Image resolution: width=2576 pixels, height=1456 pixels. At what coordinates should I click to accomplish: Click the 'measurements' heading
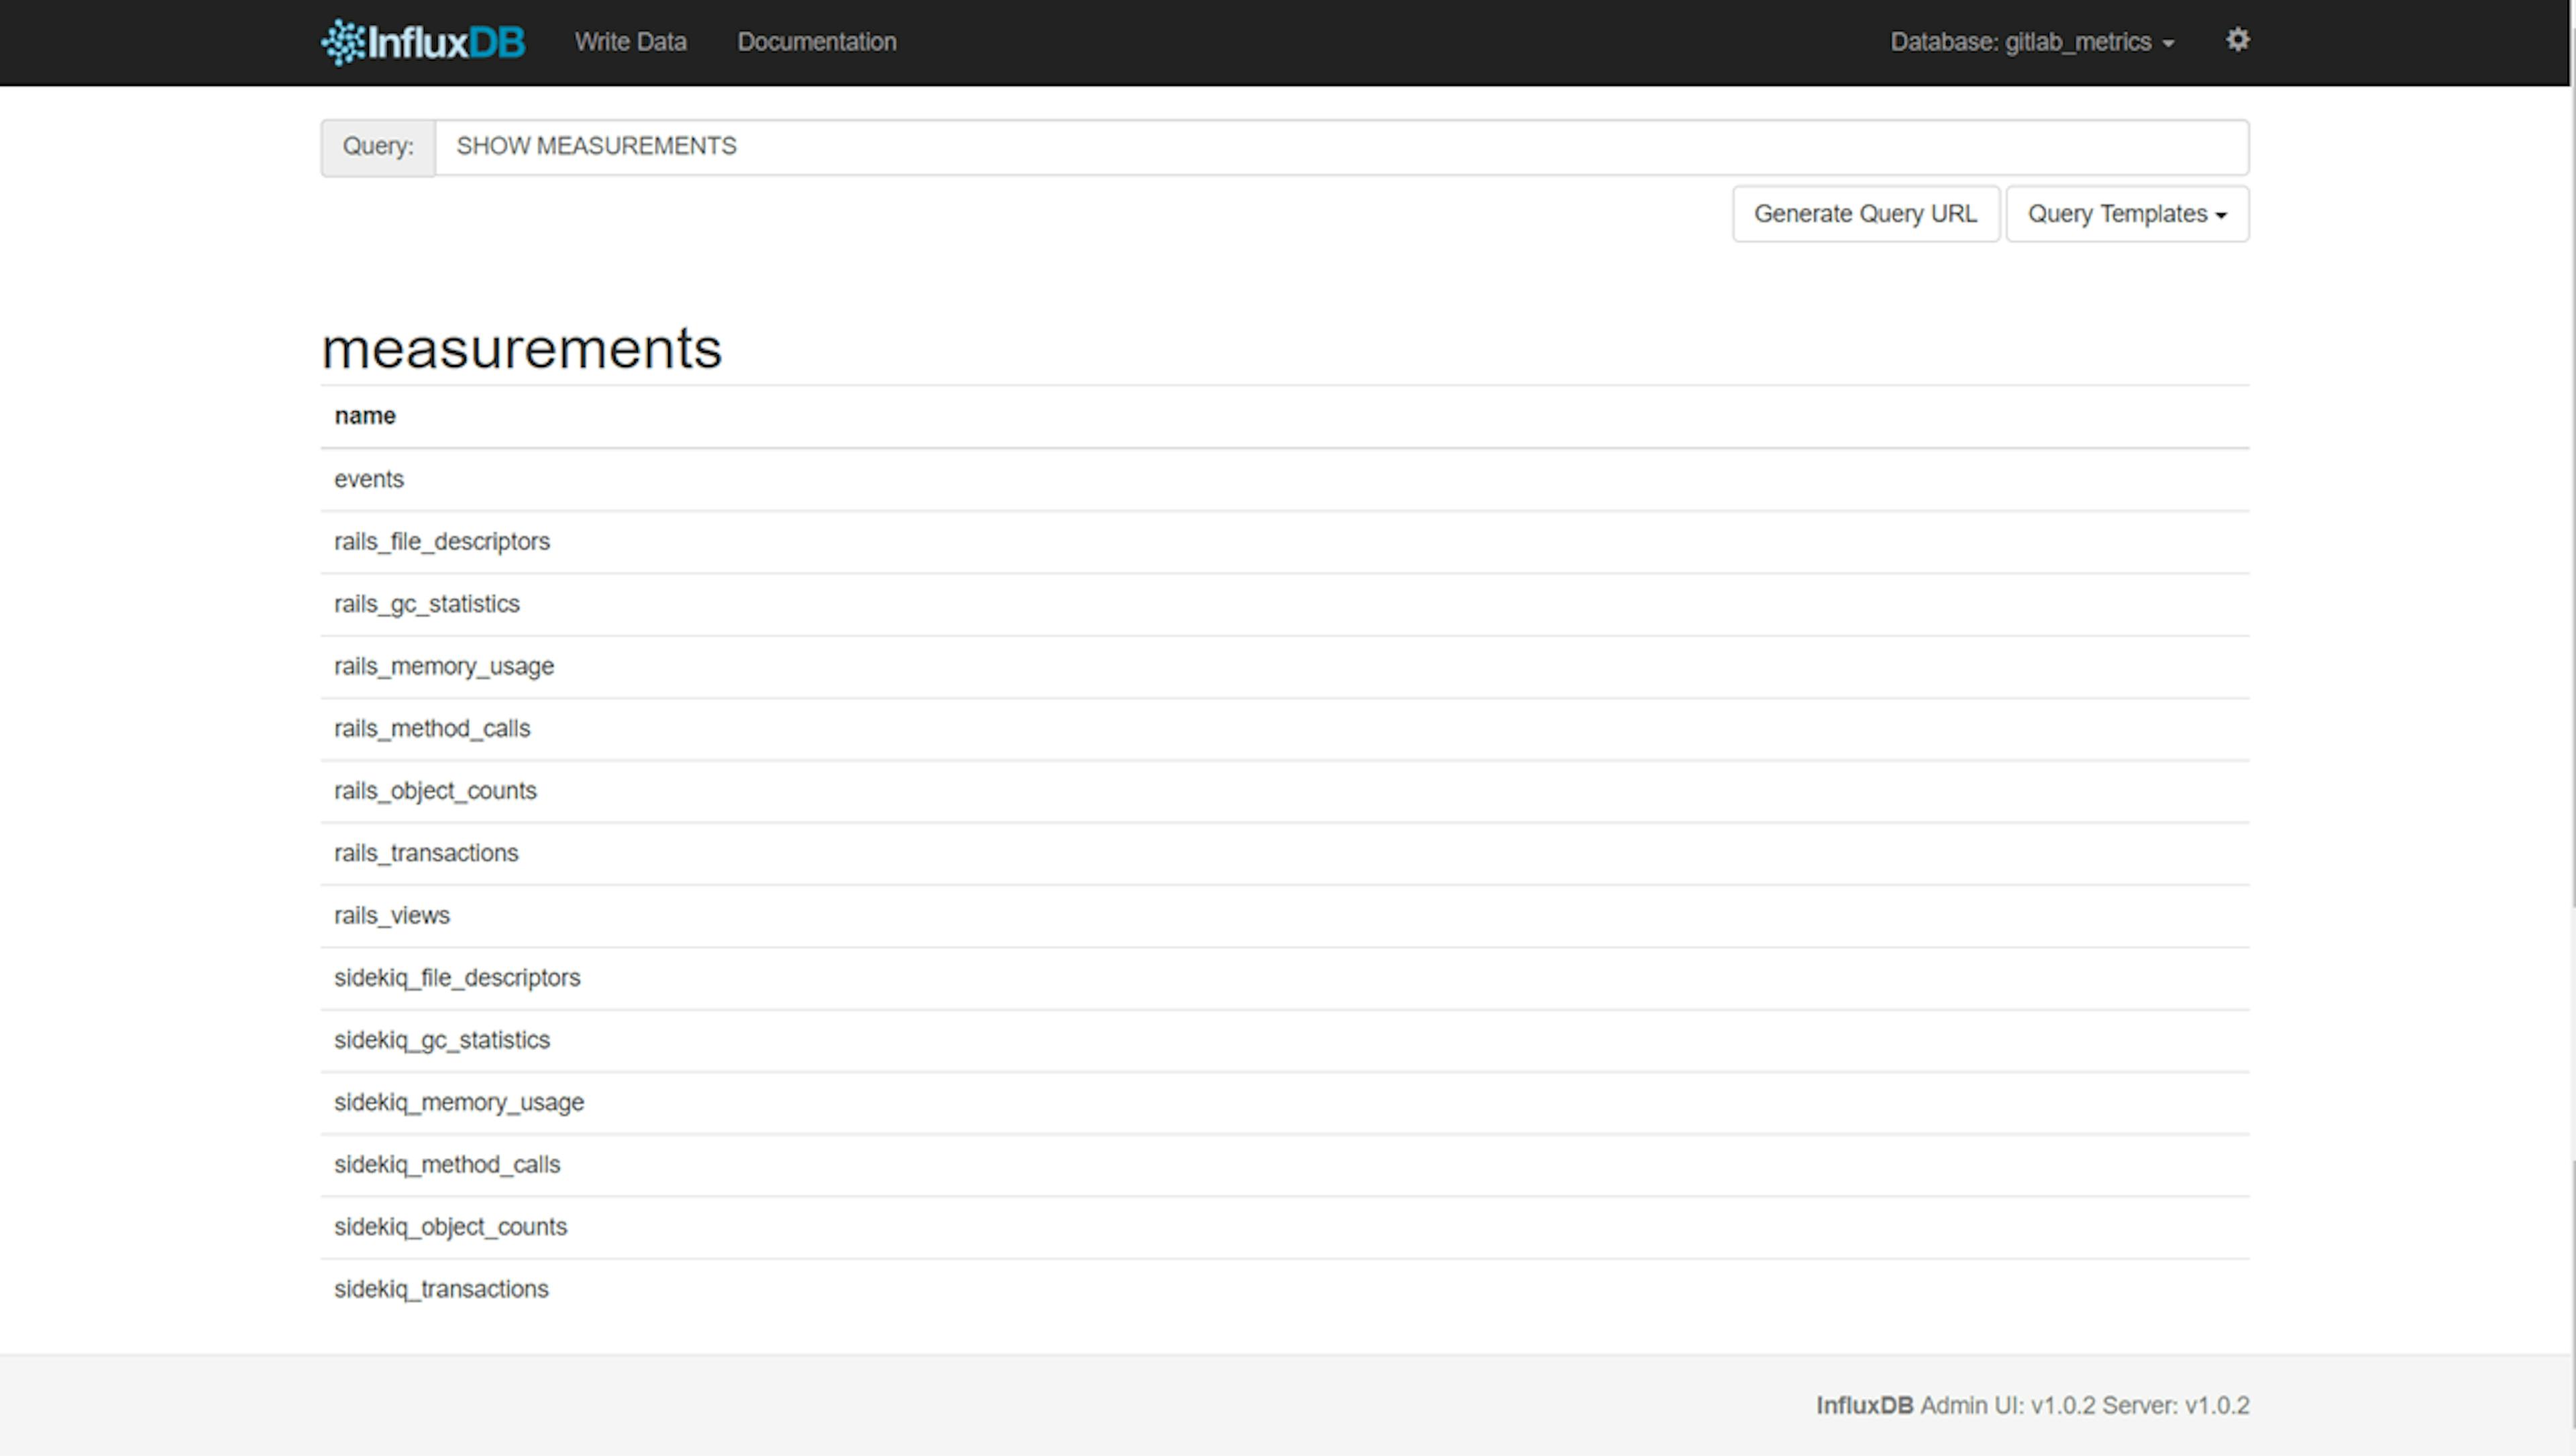(521, 349)
